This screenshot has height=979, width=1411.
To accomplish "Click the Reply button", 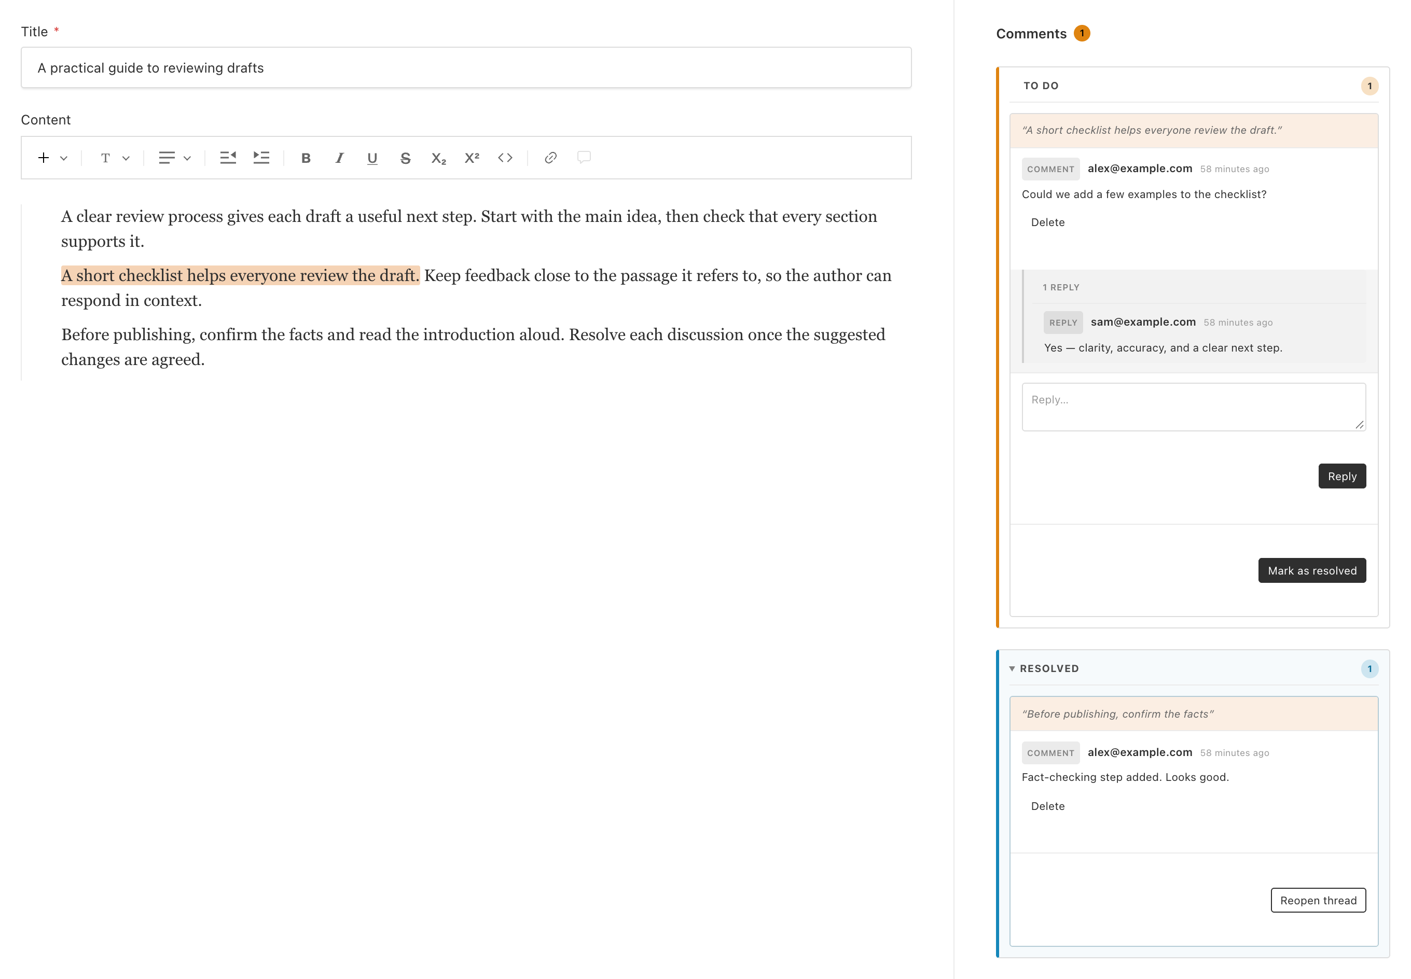I will [x=1341, y=476].
